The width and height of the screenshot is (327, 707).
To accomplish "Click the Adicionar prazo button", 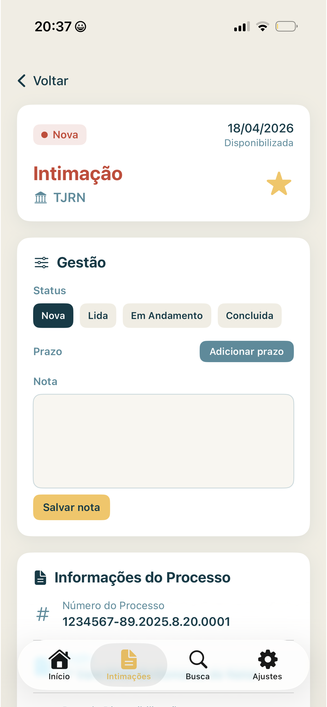I will click(247, 351).
